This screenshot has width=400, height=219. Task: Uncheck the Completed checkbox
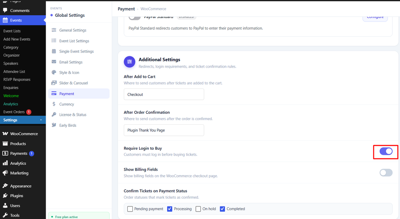pos(222,209)
